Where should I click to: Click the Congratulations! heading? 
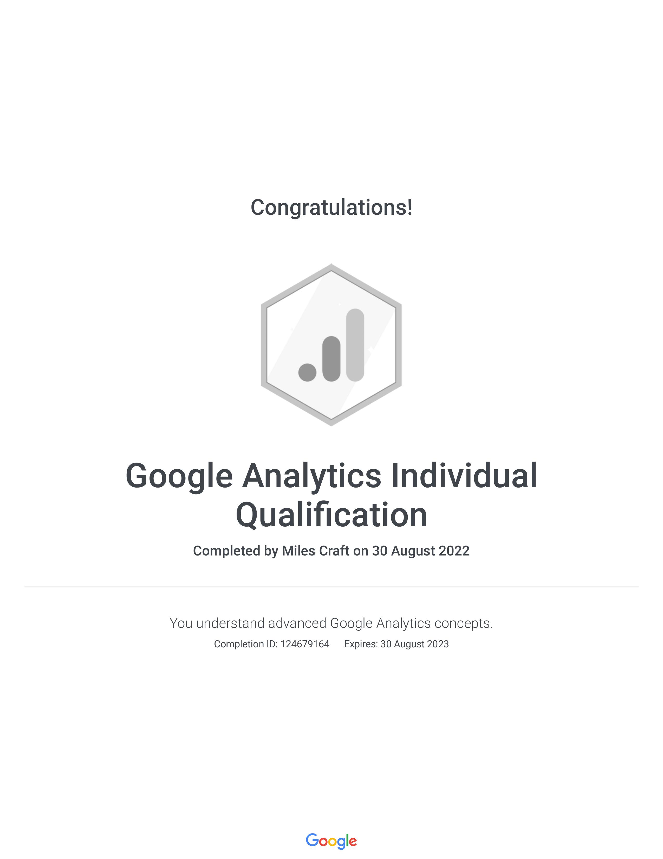click(331, 207)
